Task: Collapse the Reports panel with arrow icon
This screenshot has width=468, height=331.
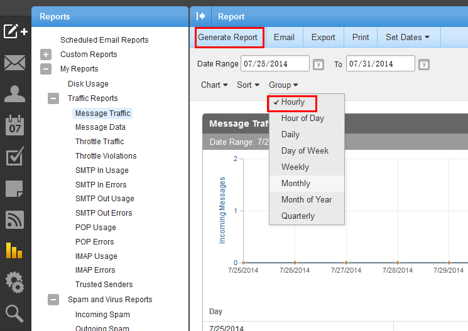Action: 201,16
